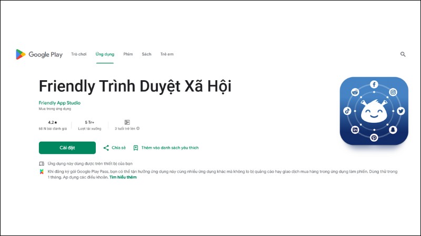Image resolution: width=421 pixels, height=236 pixels.
Task: Click the 3+ age rating badge
Action: [127, 122]
